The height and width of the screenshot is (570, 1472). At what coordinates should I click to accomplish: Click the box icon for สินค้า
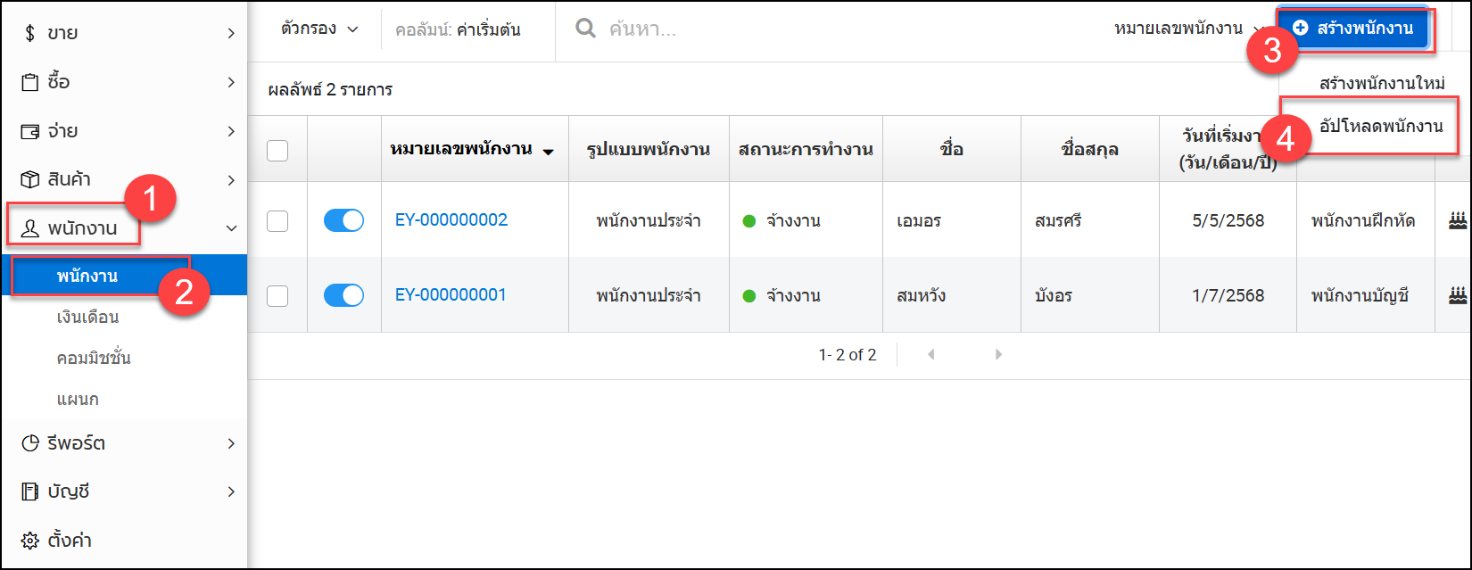pyautogui.click(x=30, y=179)
